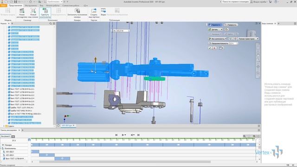Viewport: 297px width, 167px height.
Task: Open the storyboard panel hamburger menu
Action: pos(259,130)
